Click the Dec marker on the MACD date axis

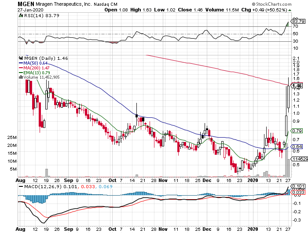tap(207, 229)
